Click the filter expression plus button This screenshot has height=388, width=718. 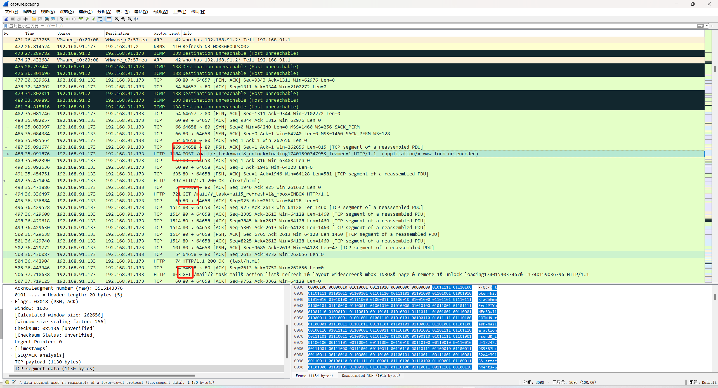[x=712, y=26]
